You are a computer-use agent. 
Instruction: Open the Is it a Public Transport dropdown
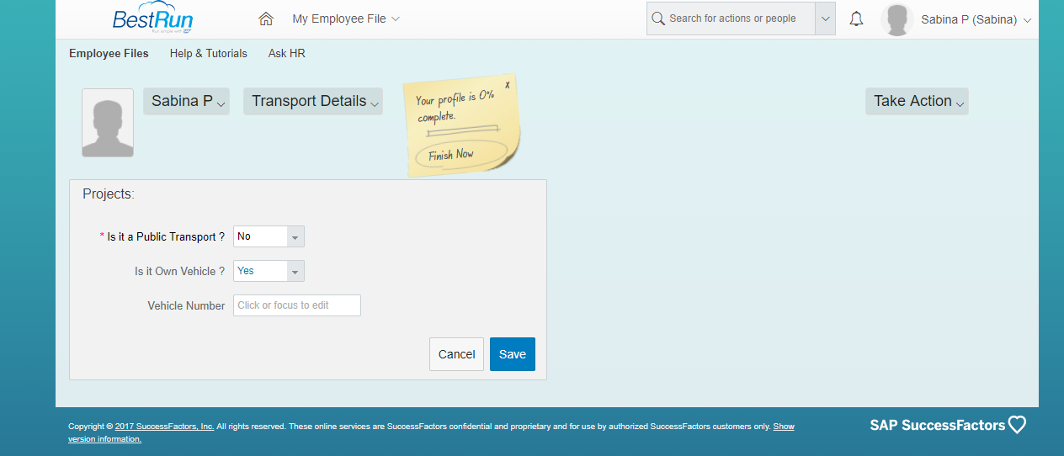pyautogui.click(x=269, y=236)
